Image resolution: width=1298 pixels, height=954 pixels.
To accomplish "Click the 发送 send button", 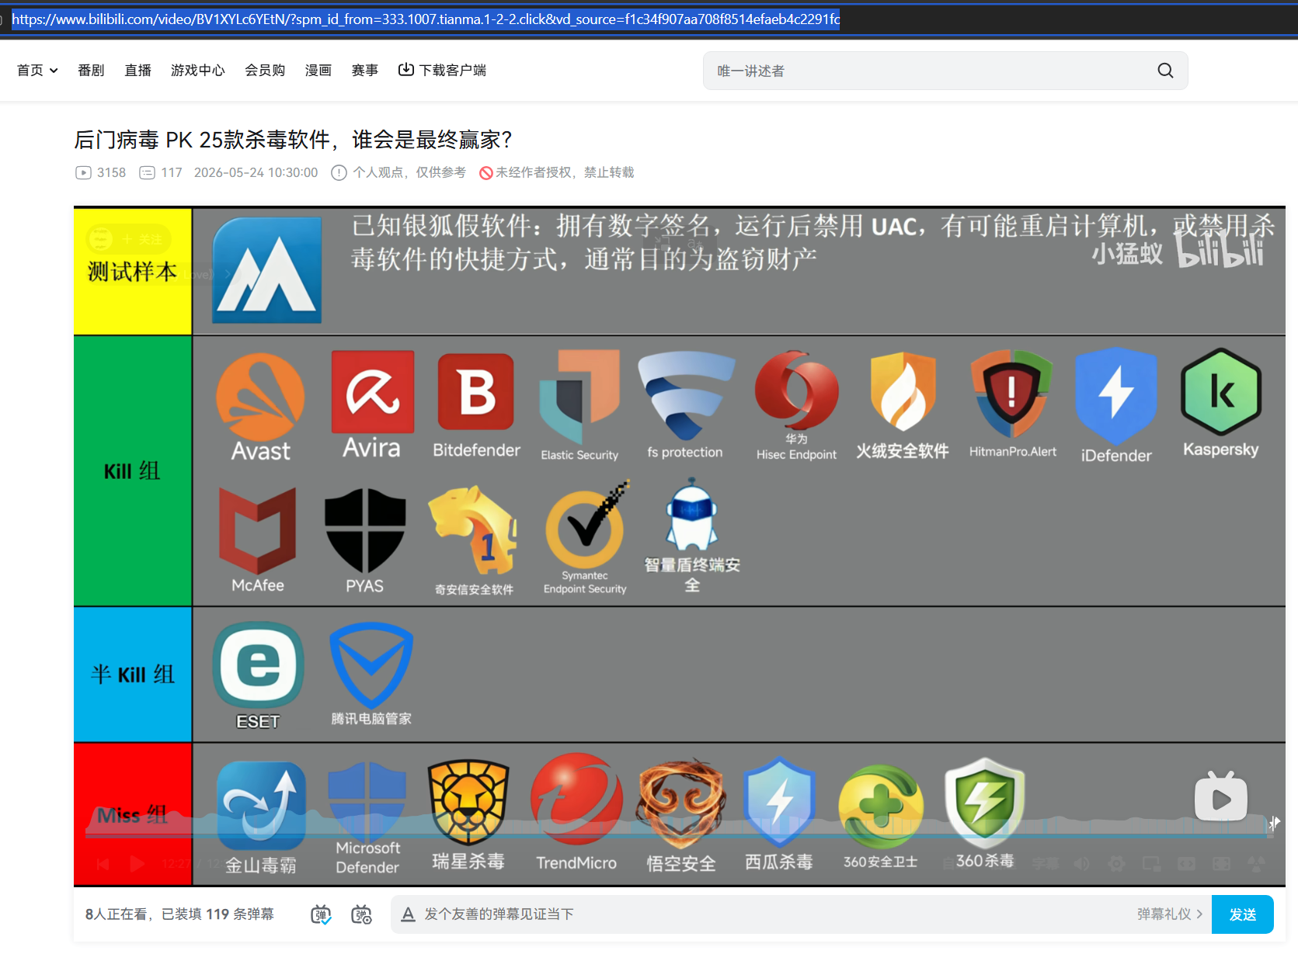I will pyautogui.click(x=1242, y=914).
